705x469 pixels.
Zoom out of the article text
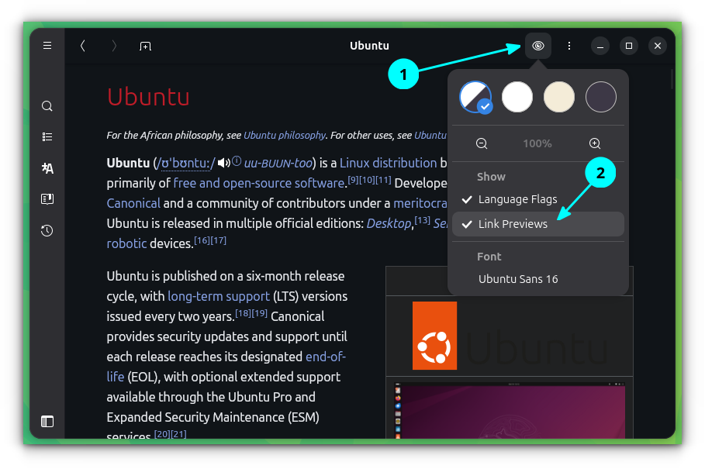482,143
